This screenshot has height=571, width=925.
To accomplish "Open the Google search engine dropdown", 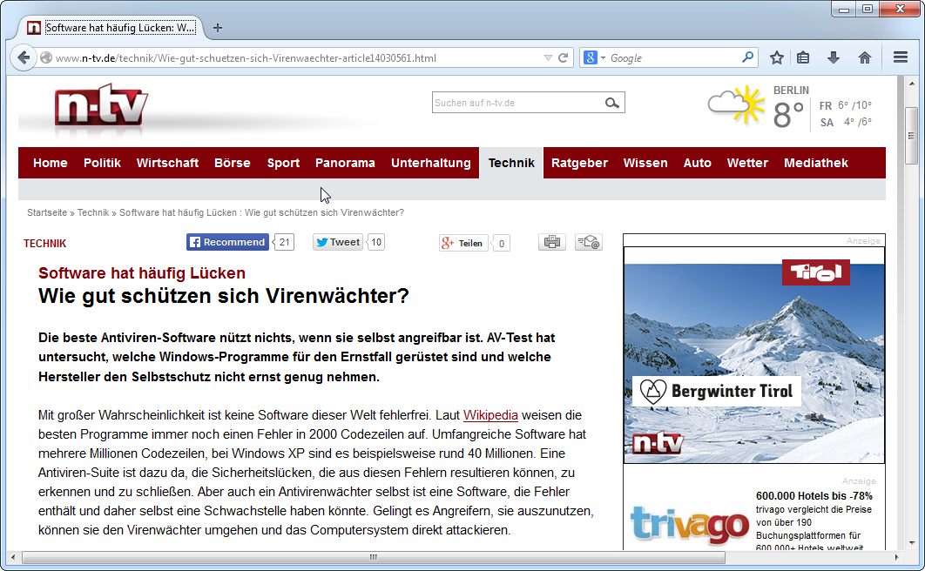I will (x=594, y=58).
